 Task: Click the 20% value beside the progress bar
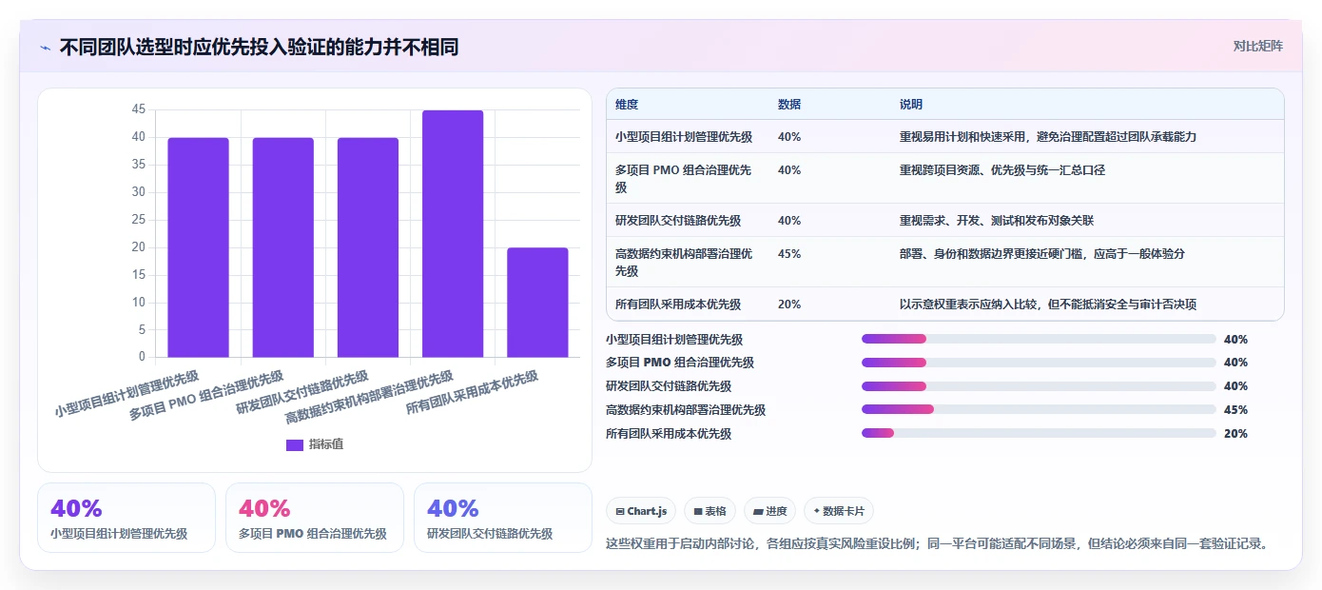pyautogui.click(x=1235, y=434)
